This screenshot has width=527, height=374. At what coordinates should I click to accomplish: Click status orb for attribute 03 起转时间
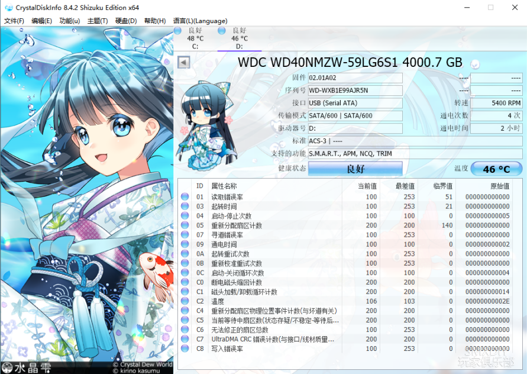(x=185, y=206)
